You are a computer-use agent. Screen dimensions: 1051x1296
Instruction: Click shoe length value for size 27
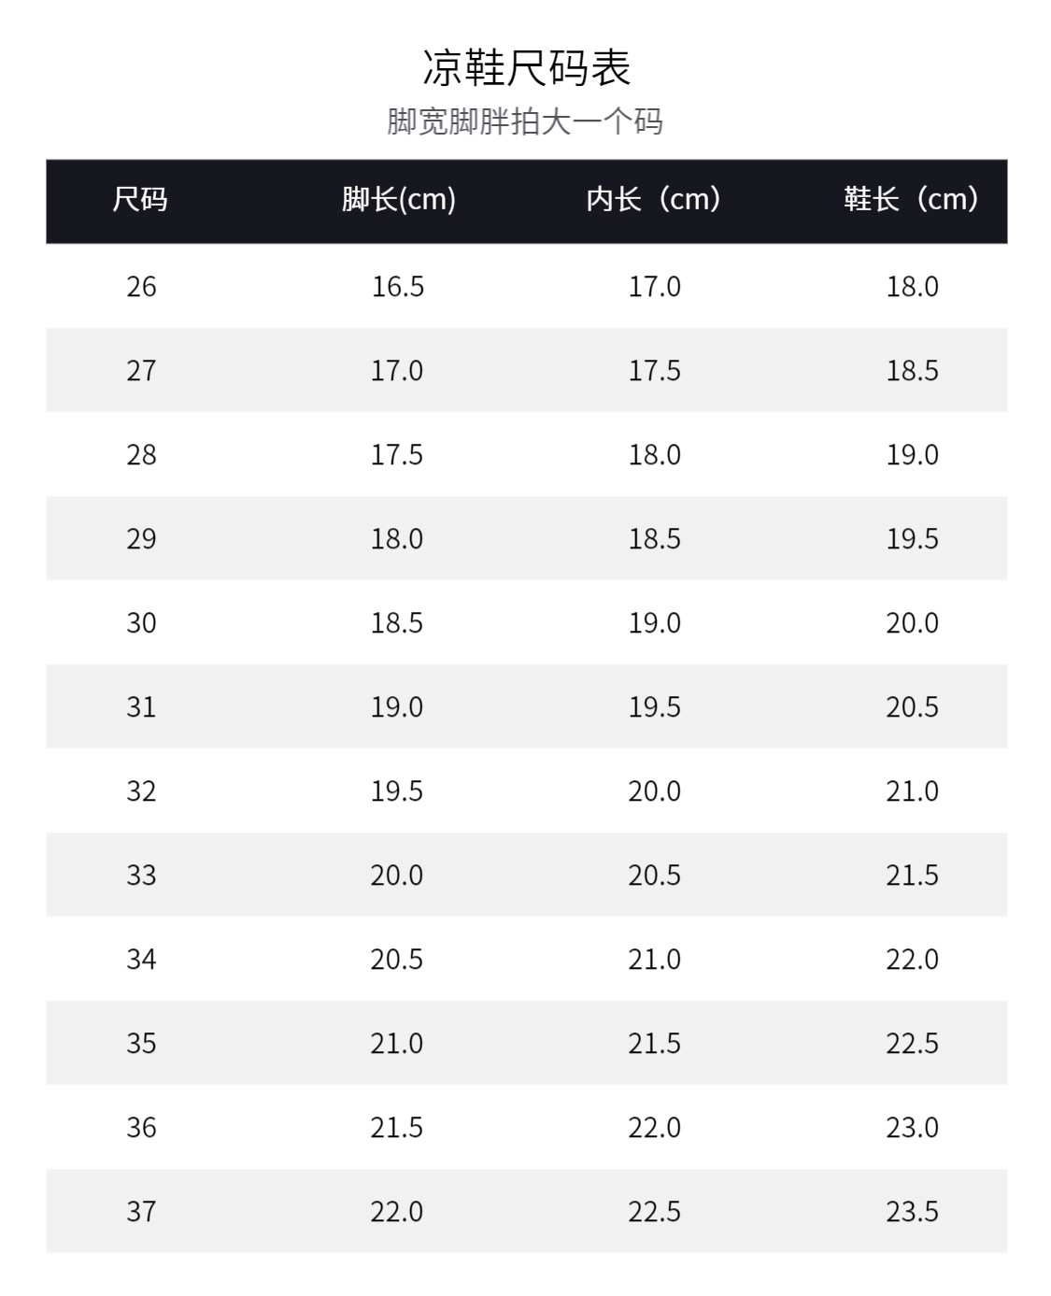(x=912, y=371)
